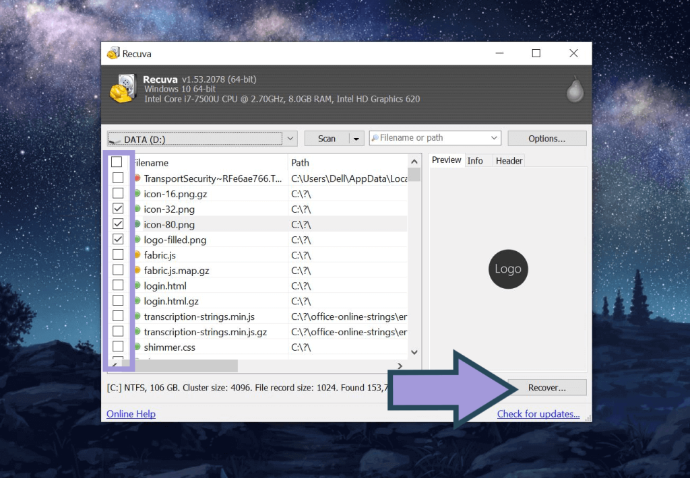Viewport: 690px width, 478px height.
Task: Click the green status dot beside shimmer.css
Action: pyautogui.click(x=136, y=347)
